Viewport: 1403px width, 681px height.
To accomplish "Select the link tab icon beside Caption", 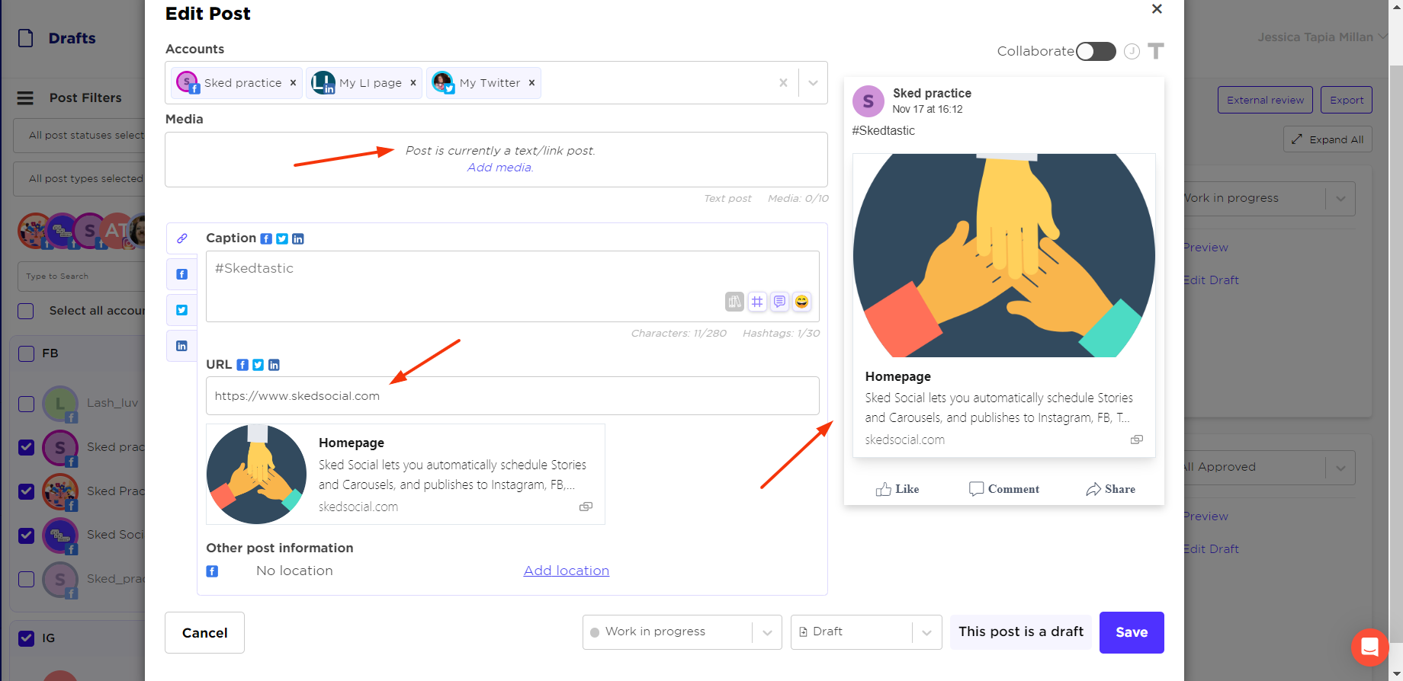I will coord(182,238).
